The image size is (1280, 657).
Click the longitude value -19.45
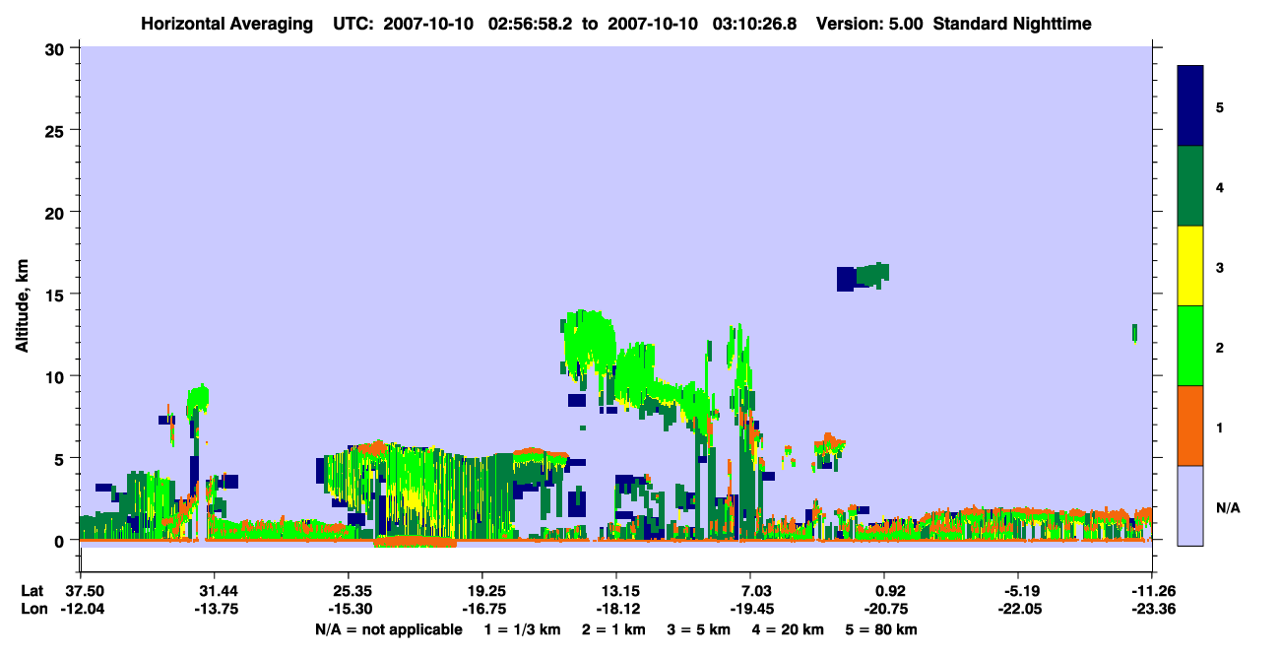[751, 610]
